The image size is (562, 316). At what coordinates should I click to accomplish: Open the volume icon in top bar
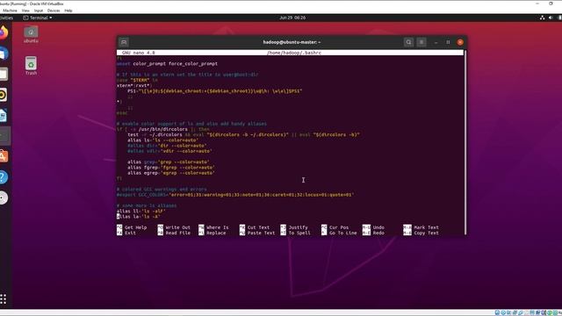click(551, 18)
